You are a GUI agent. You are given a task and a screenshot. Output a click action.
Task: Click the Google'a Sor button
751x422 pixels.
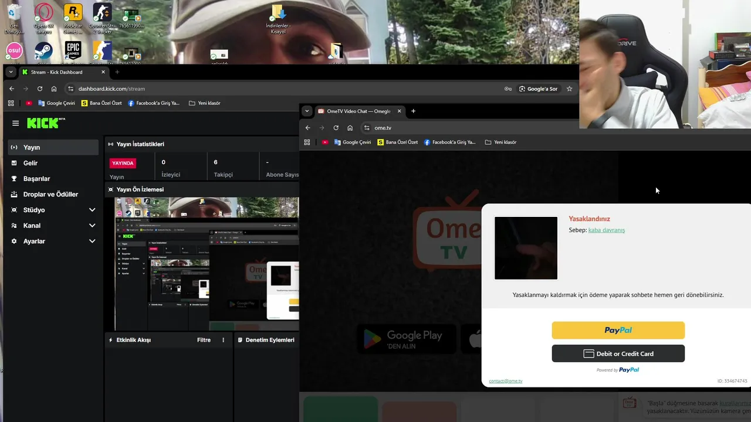click(x=538, y=89)
